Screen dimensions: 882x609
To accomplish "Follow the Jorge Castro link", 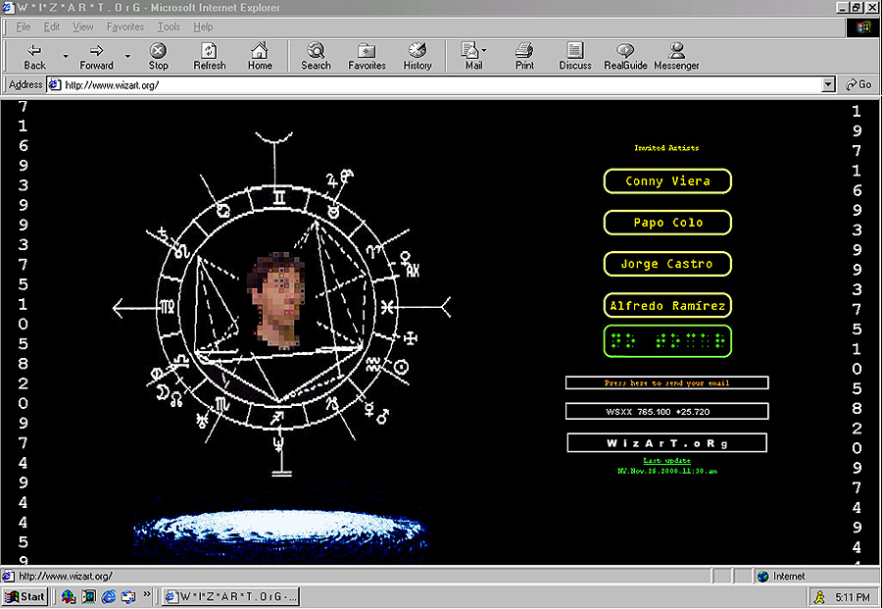I will [667, 264].
